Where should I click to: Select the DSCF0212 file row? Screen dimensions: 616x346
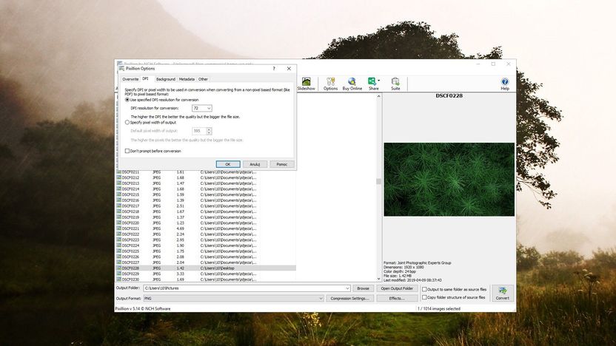206,177
